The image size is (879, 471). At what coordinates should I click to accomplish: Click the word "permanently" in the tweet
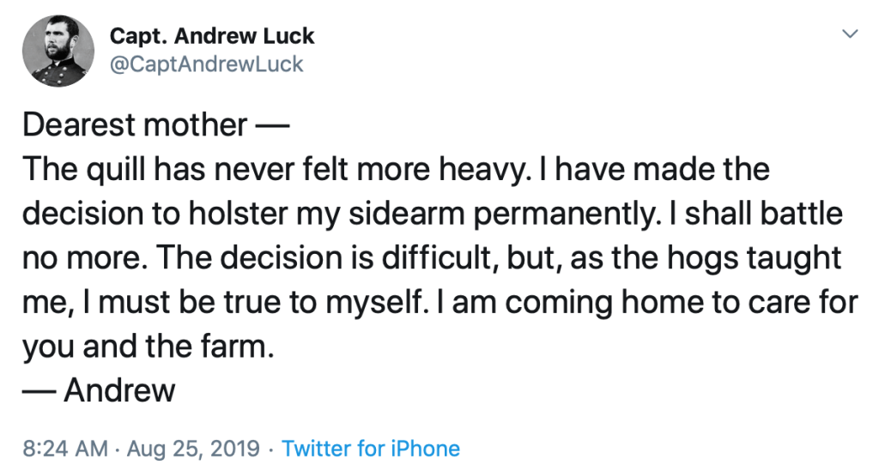pyautogui.click(x=577, y=214)
